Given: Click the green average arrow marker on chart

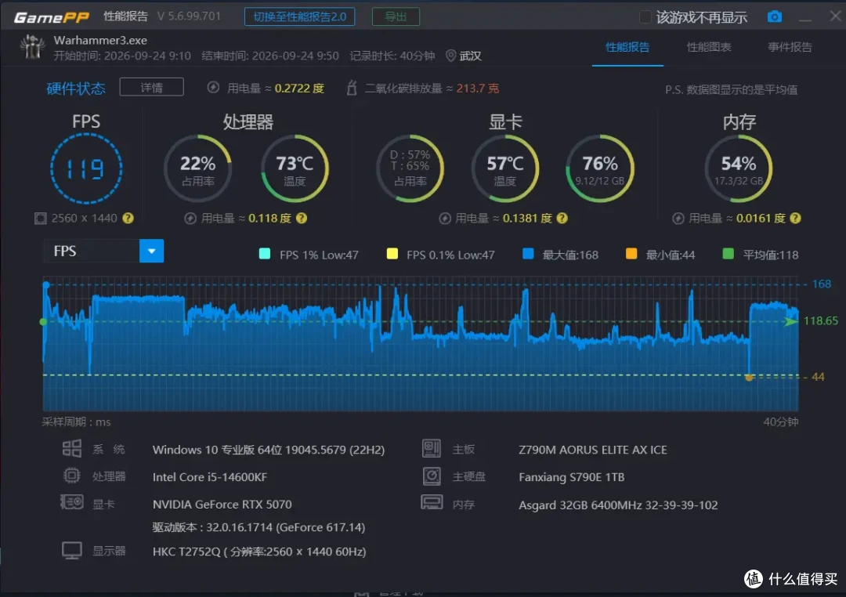Looking at the screenshot, I should [x=790, y=322].
